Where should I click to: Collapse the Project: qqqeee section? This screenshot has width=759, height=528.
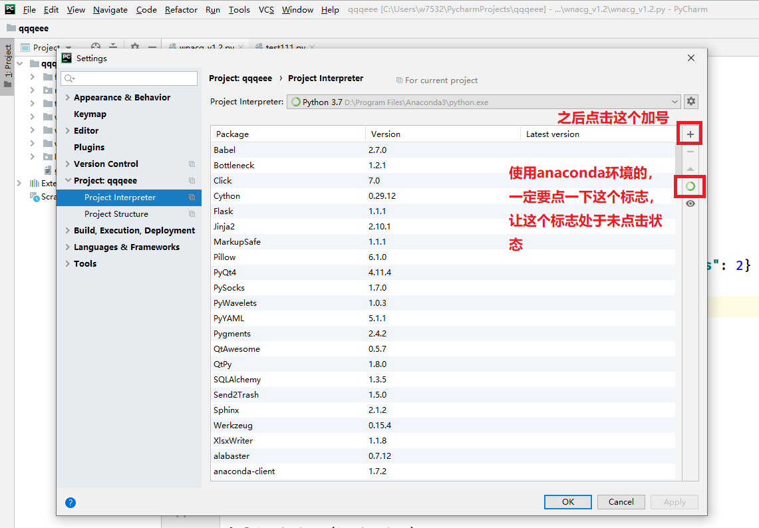(x=68, y=180)
